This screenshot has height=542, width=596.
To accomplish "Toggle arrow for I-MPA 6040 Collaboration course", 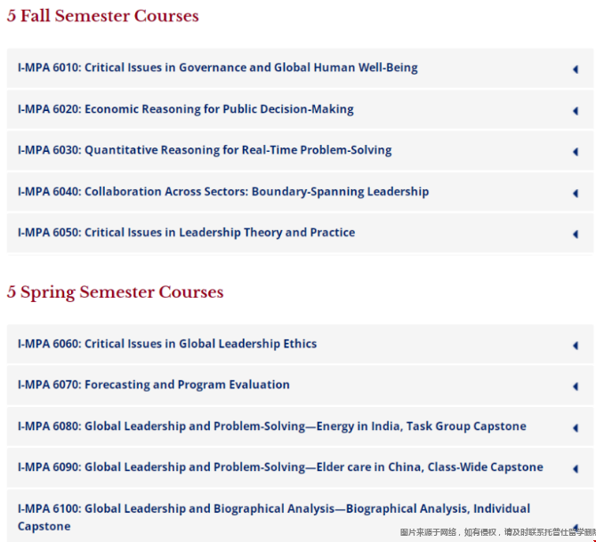I will (576, 193).
